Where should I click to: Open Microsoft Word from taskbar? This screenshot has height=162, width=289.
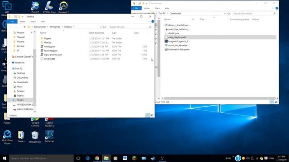click(x=125, y=158)
